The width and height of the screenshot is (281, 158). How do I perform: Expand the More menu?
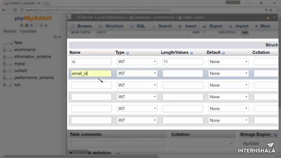[263, 26]
